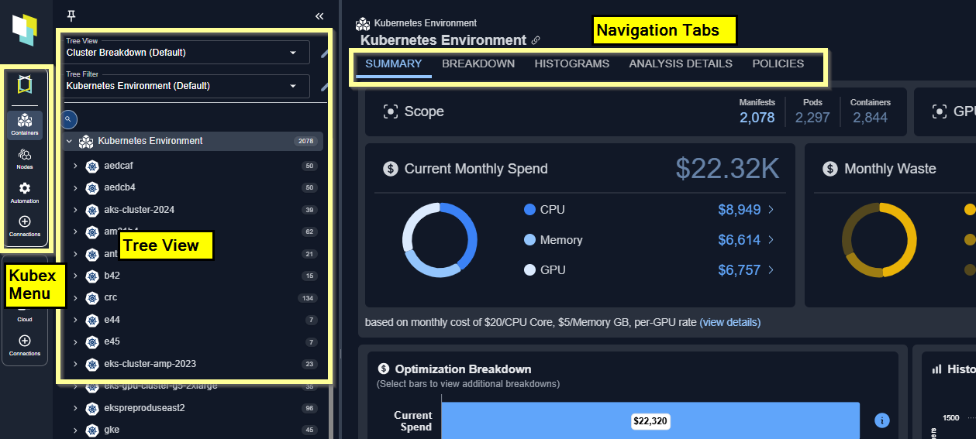Expand the crc cluster node
Screen dimensions: 976x439
pyautogui.click(x=75, y=297)
